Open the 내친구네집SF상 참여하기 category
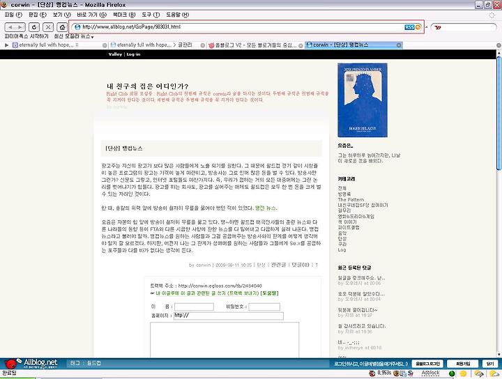502x379 pixels. (363, 205)
